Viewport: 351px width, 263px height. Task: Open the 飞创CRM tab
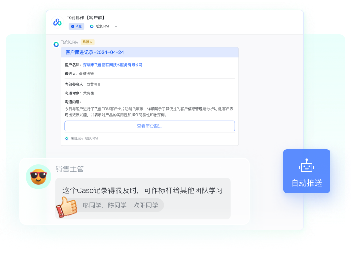[x=99, y=26]
